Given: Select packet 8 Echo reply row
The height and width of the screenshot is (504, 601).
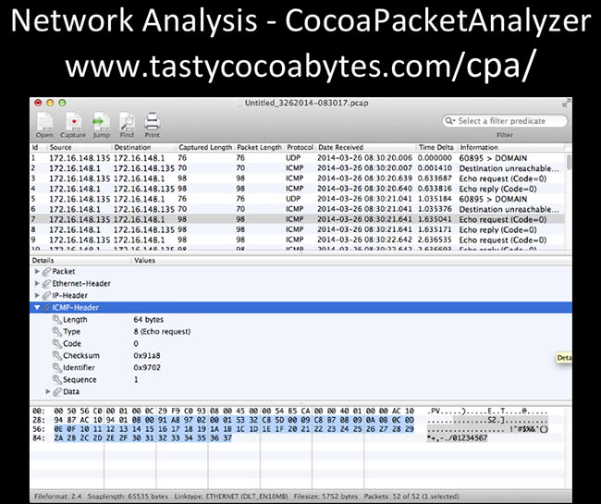Looking at the screenshot, I should pos(297,229).
